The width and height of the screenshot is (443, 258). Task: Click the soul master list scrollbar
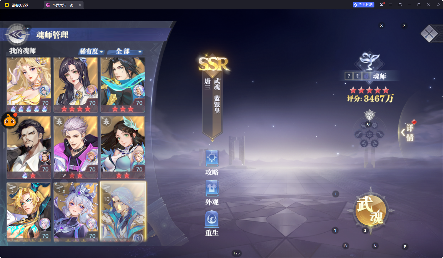pyautogui.click(x=4, y=140)
